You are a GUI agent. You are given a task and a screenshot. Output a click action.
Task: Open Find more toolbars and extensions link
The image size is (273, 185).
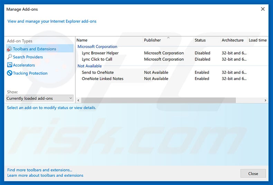[x=40, y=170]
